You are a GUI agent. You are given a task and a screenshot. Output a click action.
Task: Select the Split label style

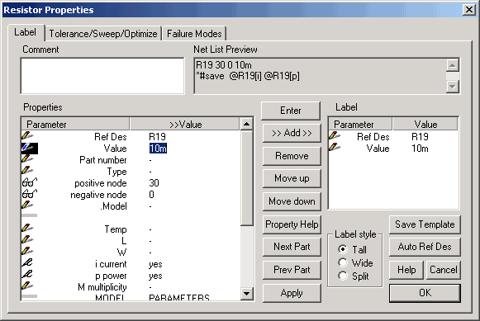tap(343, 276)
